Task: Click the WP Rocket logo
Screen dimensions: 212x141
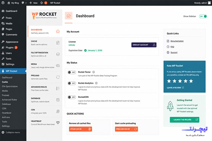Action: (x=44, y=16)
